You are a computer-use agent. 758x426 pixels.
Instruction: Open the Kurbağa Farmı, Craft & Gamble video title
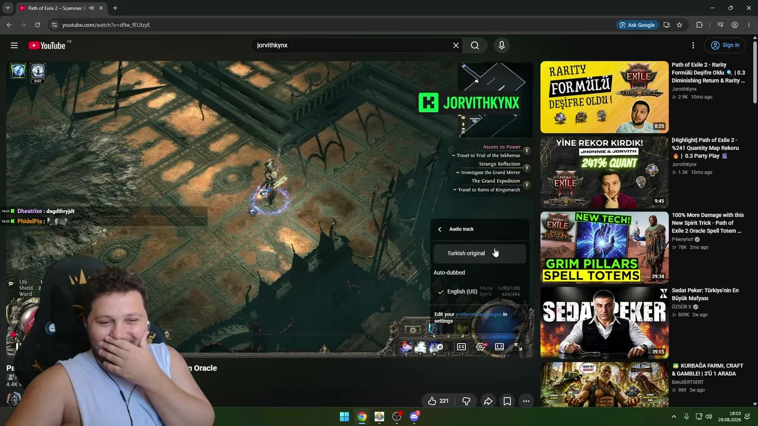click(x=708, y=370)
